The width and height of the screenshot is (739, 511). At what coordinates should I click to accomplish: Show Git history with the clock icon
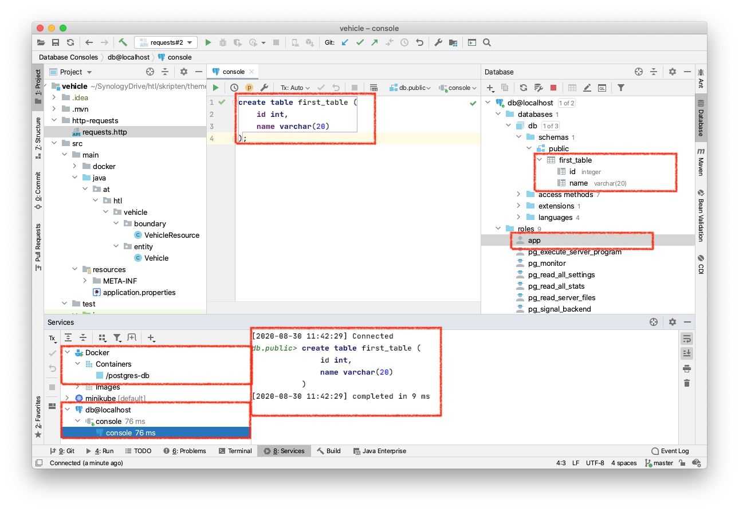point(404,42)
